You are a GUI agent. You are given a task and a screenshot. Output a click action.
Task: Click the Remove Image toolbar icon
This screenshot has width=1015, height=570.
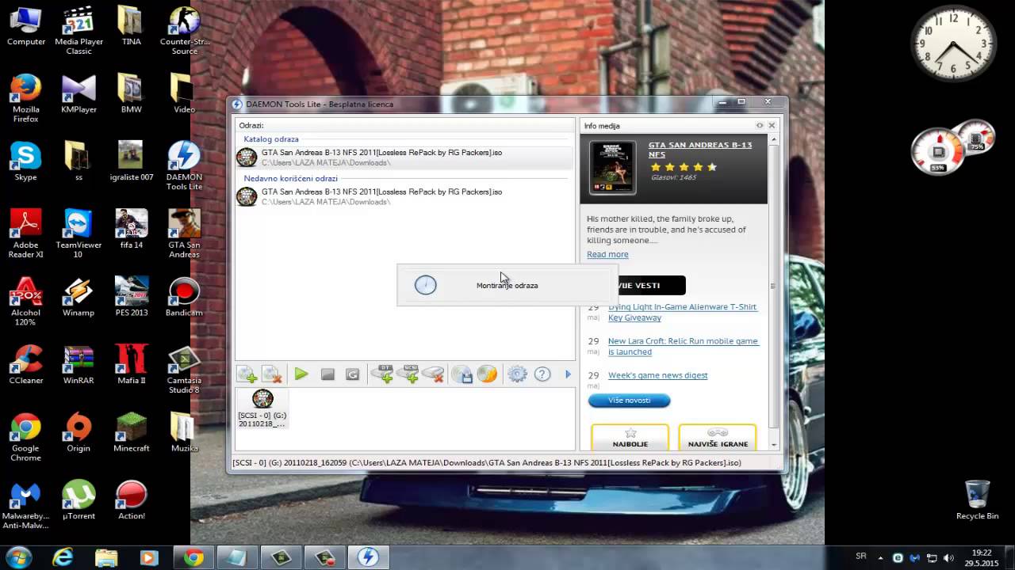pyautogui.click(x=272, y=374)
